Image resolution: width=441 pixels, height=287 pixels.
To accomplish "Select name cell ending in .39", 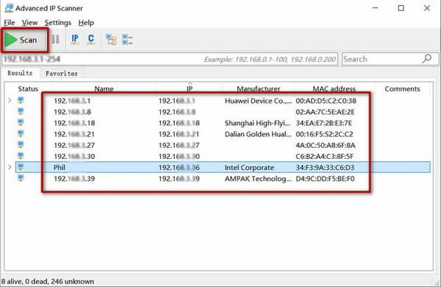I will click(x=74, y=179).
